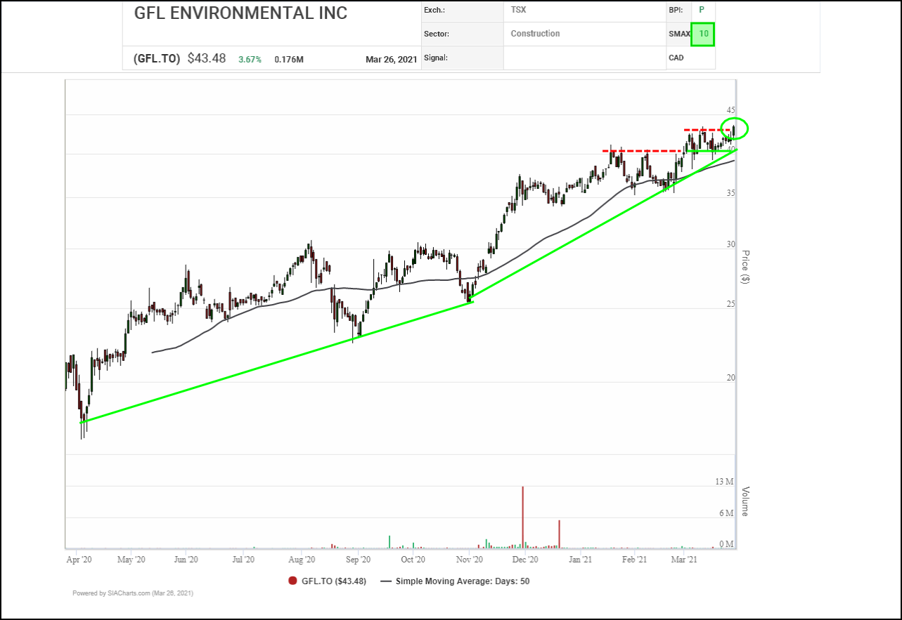
Task: Click the (GFL.TO) ticker symbol
Action: click(157, 59)
